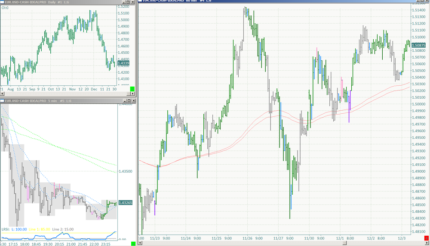Click the 1.50875 current price marker
Screen dimensions: 430x246
[x=418, y=45]
